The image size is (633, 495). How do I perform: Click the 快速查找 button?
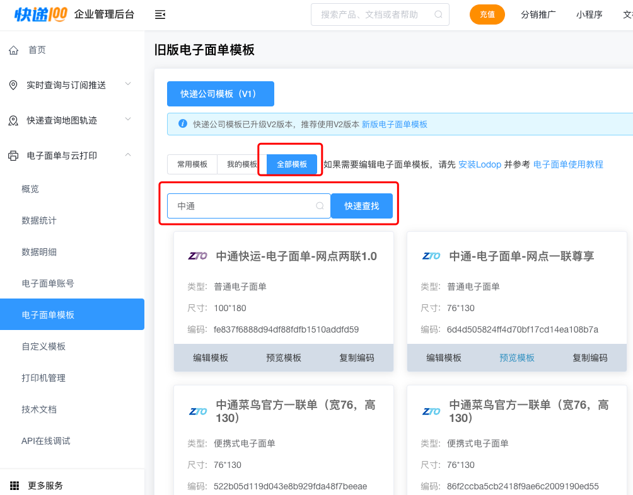(x=362, y=206)
